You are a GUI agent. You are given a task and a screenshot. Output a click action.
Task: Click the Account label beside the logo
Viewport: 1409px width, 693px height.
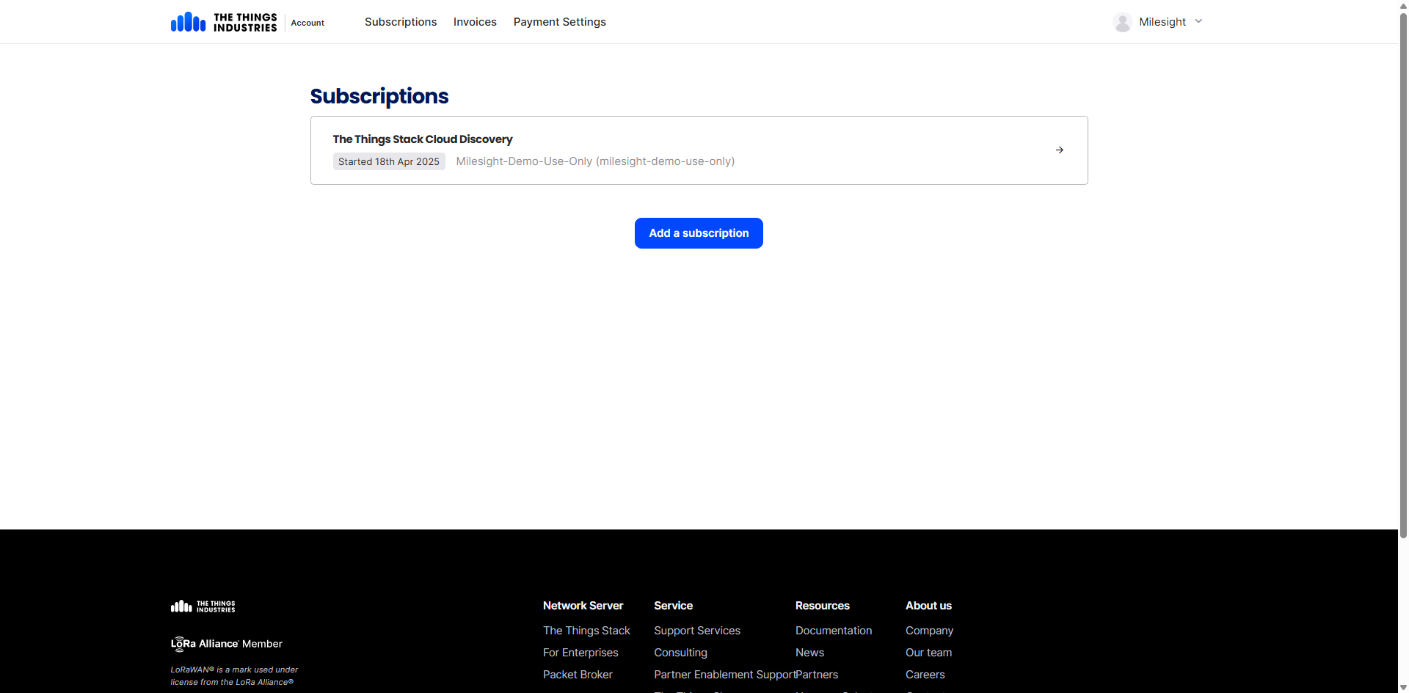coord(307,23)
